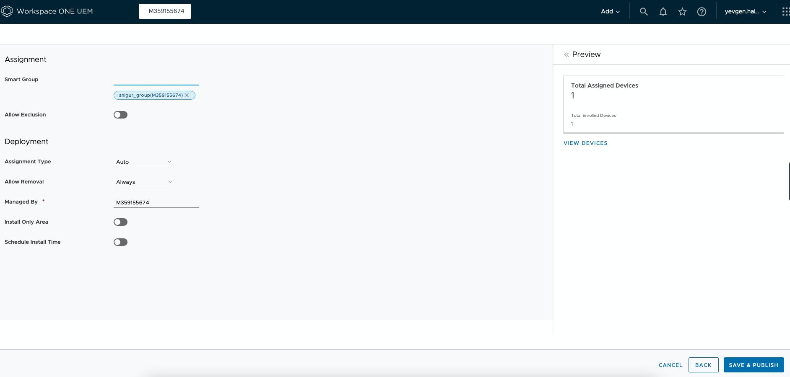The height and width of the screenshot is (377, 790).
Task: Open the search magnifier icon
Action: pyautogui.click(x=644, y=12)
